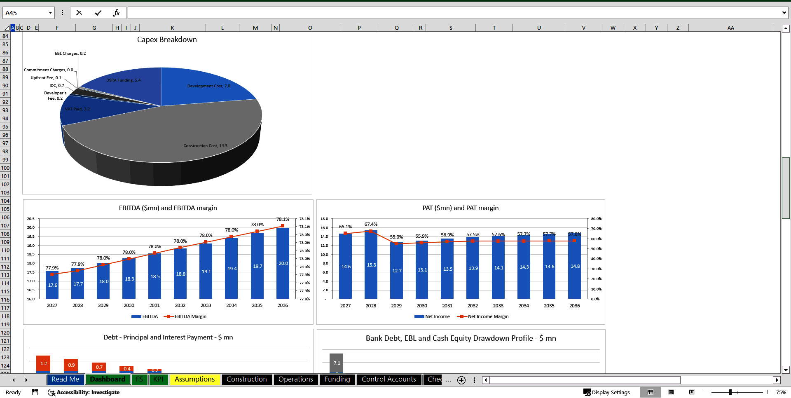Click the Zoom In plus icon

767,392
